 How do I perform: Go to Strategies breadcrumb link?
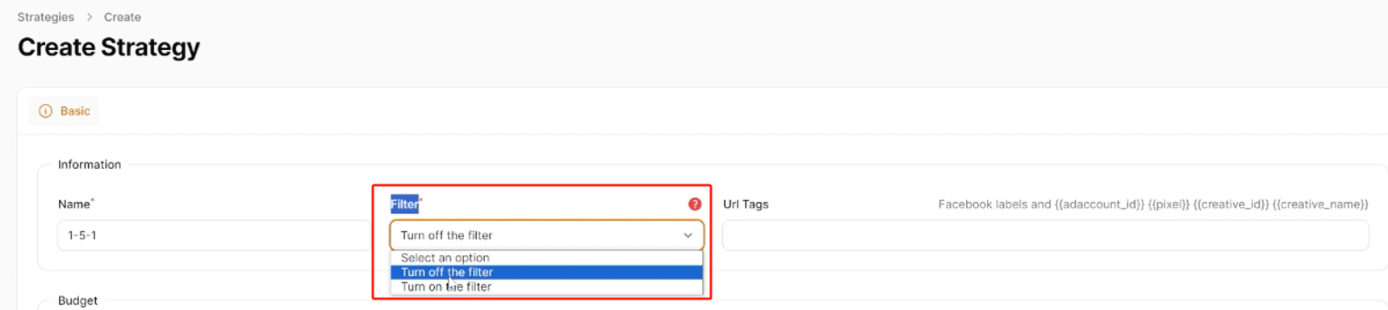[x=46, y=17]
